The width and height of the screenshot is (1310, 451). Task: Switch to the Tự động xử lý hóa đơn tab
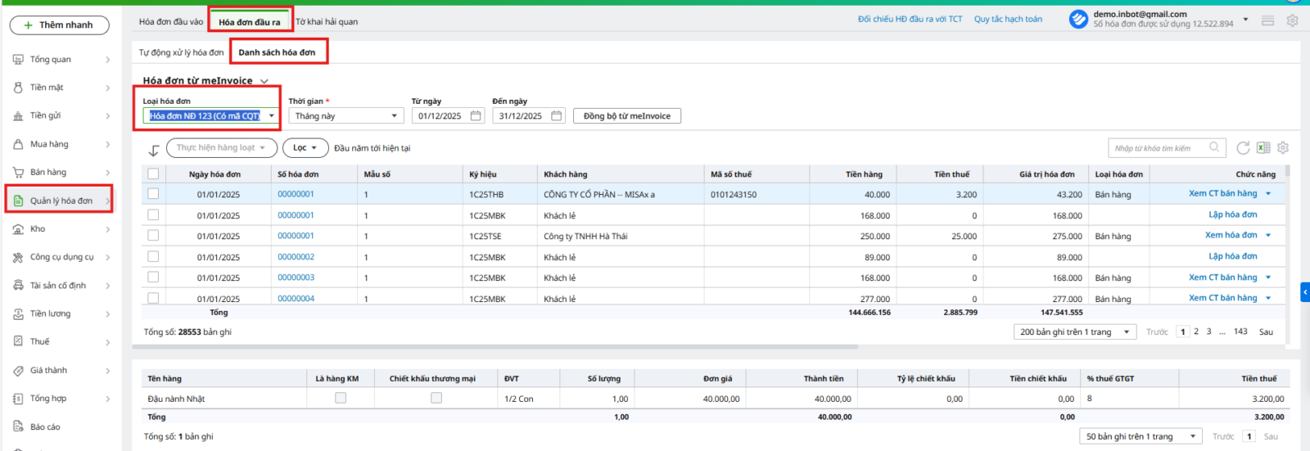coord(181,52)
